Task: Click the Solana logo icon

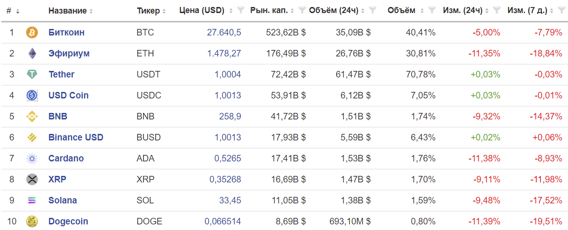Action: tap(32, 201)
